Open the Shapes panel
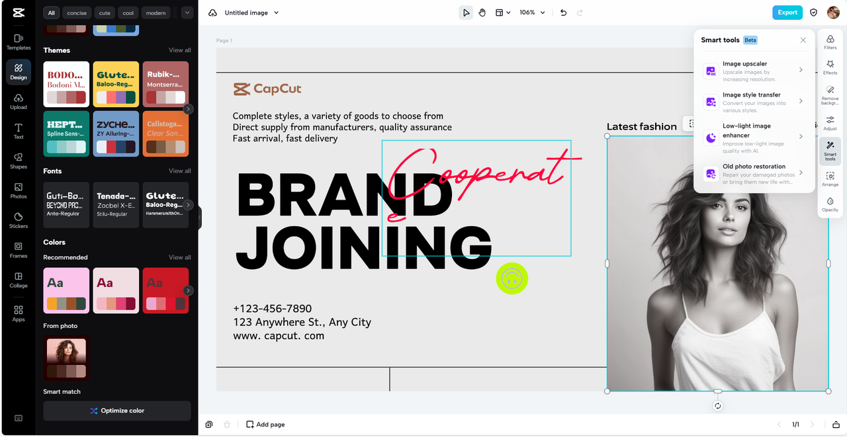847x437 pixels. [x=19, y=161]
